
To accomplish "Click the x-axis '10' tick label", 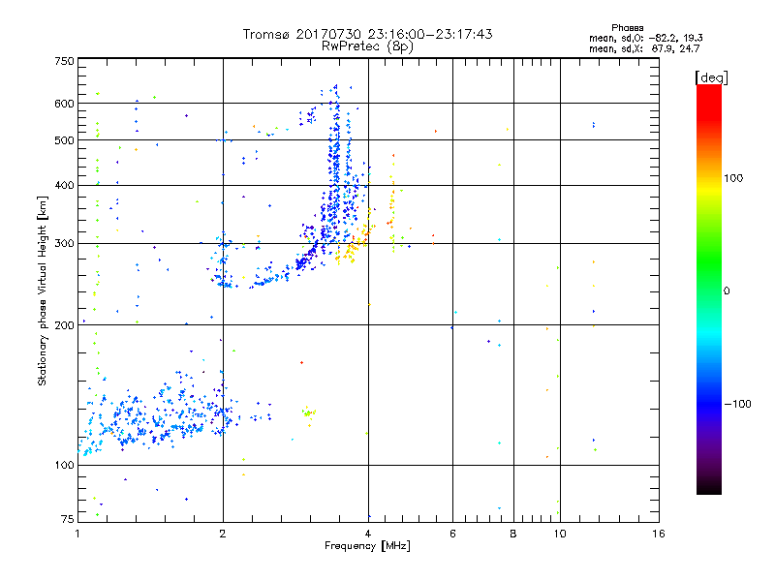I will pos(560,534).
